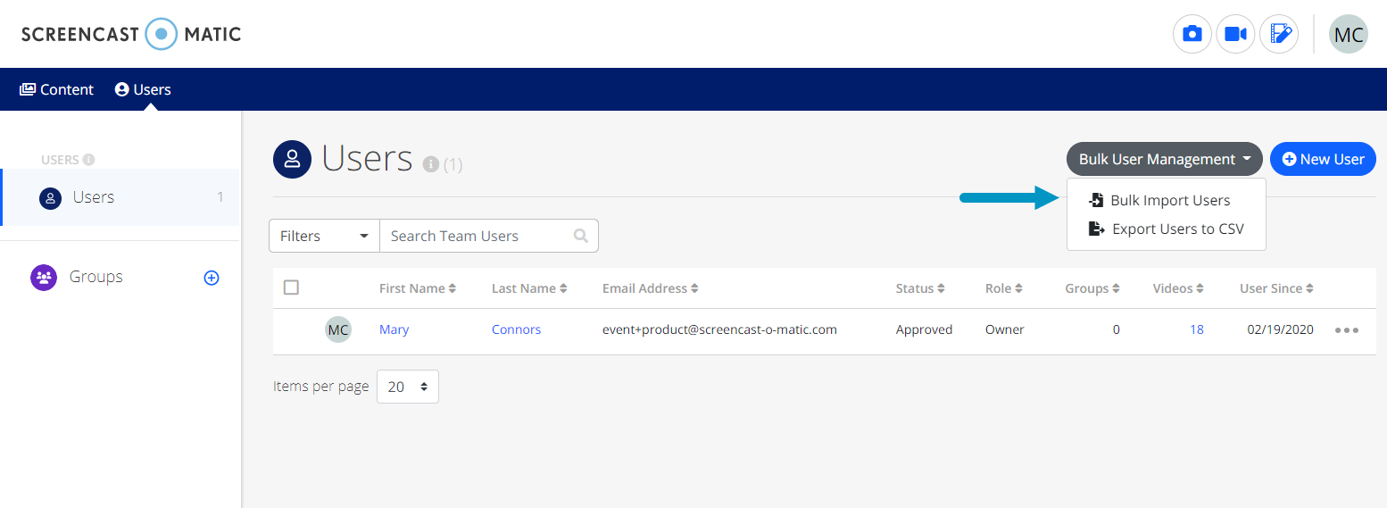Sort by User Since column

coord(1277,288)
